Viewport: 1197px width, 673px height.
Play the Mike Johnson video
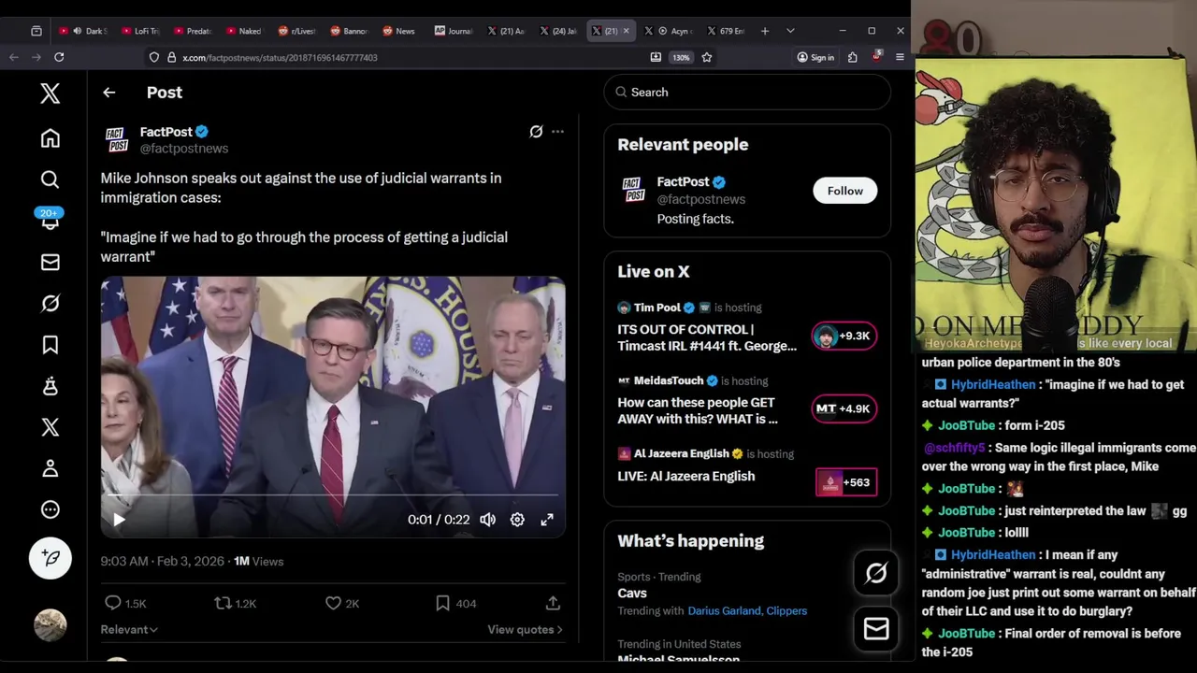[x=119, y=520]
